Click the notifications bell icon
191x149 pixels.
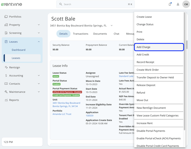[170, 4]
